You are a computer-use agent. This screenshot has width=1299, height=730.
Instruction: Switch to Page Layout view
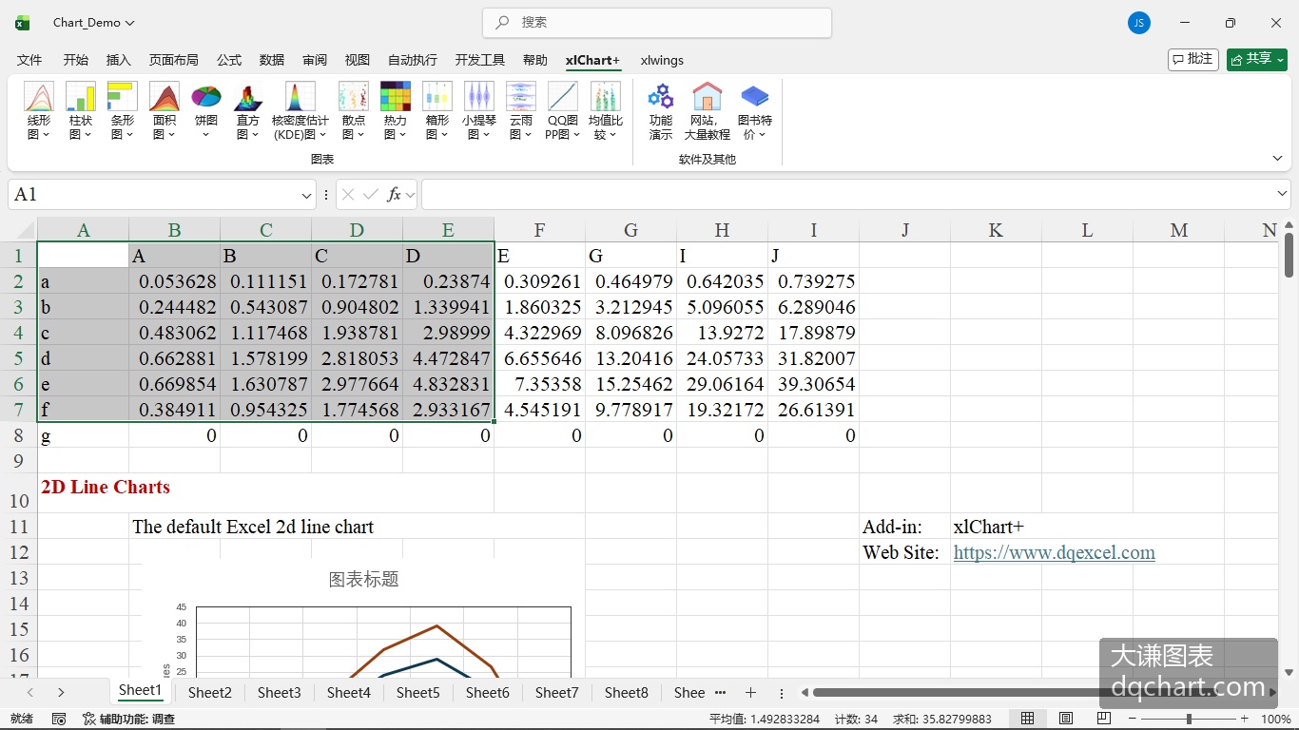coord(1066,719)
